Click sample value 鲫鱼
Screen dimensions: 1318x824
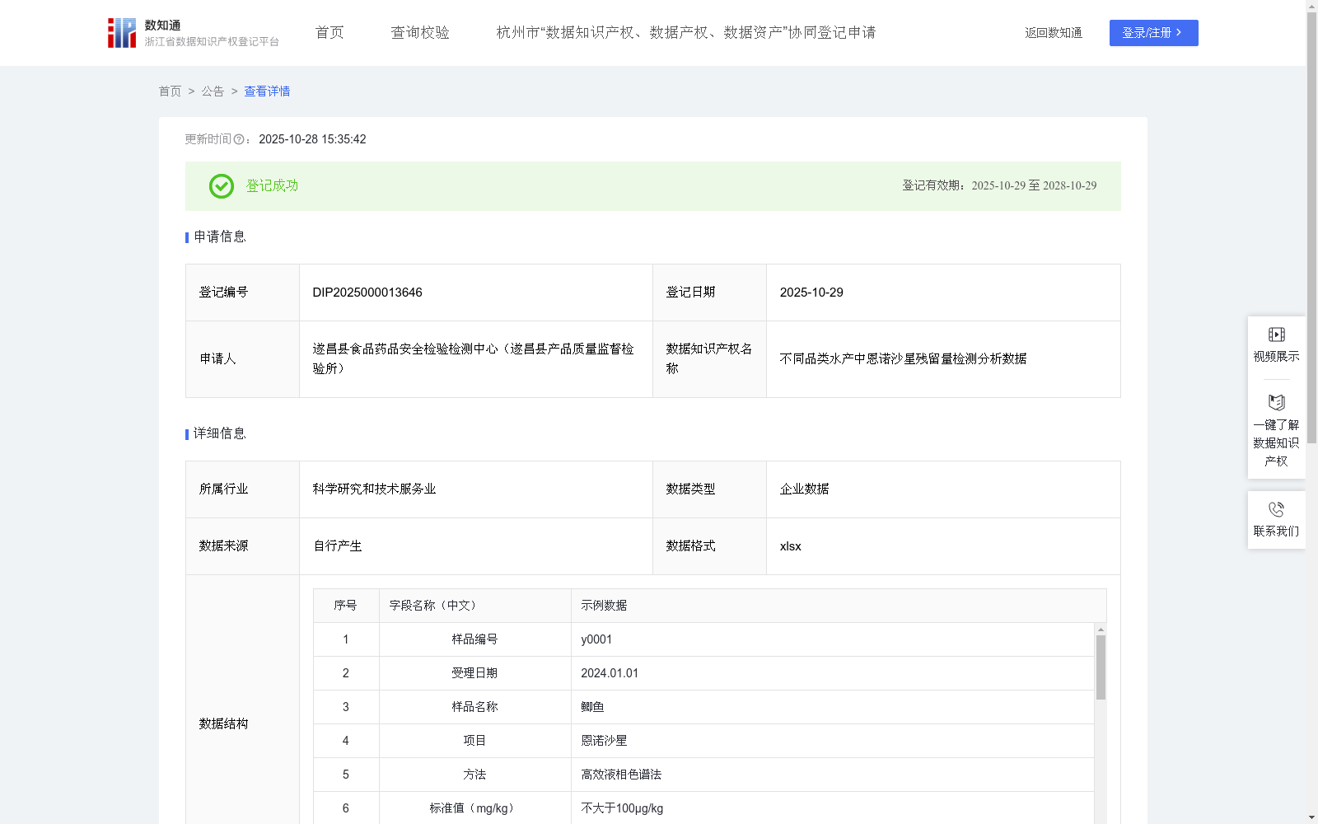592,707
